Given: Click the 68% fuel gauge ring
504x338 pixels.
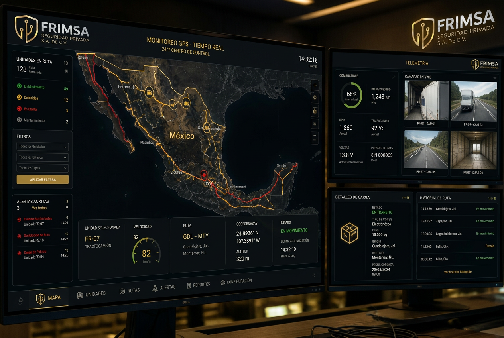Looking at the screenshot, I should pyautogui.click(x=351, y=95).
